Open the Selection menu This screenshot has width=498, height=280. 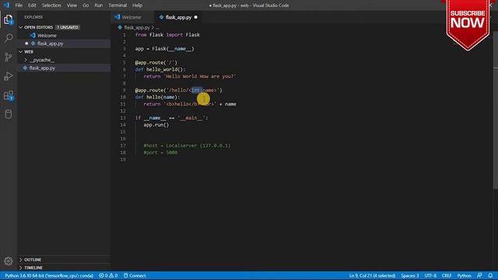point(51,5)
